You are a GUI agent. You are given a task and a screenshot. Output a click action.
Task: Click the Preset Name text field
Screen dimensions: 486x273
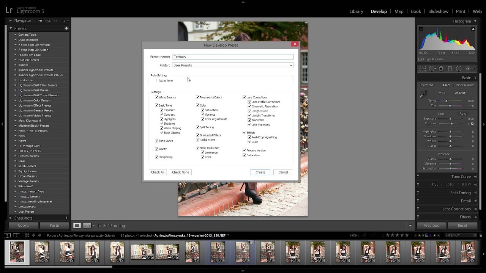tap(233, 57)
